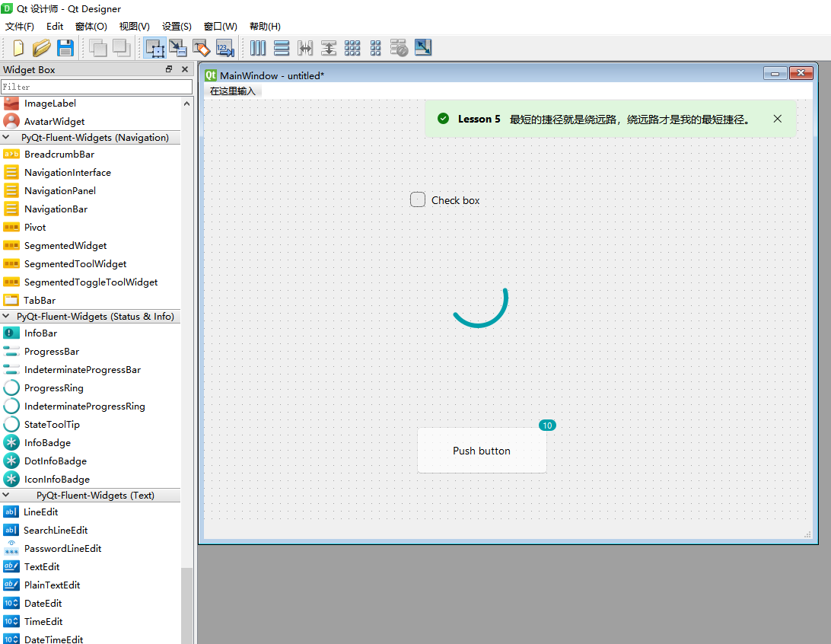Image resolution: width=831 pixels, height=644 pixels.
Task: Select NavigationInterface in the widget list
Action: 67,172
